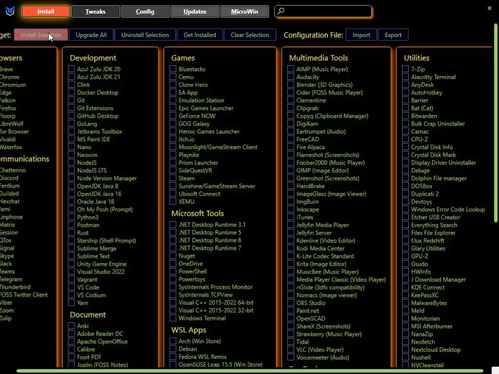This screenshot has height=374, width=499.
Task: Check the VLC (Video Player) checkbox
Action: (x=290, y=350)
